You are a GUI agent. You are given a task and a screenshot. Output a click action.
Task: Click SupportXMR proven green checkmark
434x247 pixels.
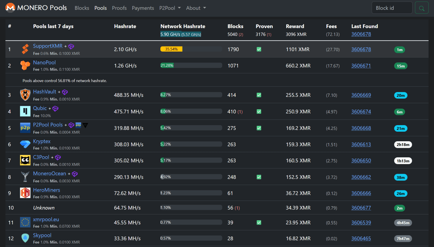pos(259,49)
